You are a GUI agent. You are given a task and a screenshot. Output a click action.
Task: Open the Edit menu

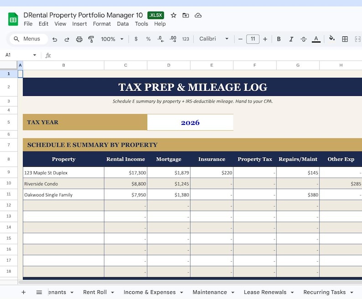point(43,24)
